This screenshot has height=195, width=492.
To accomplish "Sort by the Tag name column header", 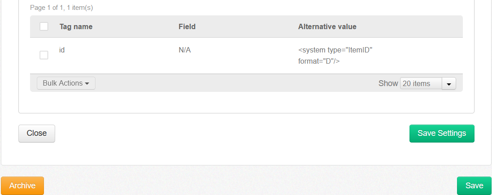I will pos(76,26).
